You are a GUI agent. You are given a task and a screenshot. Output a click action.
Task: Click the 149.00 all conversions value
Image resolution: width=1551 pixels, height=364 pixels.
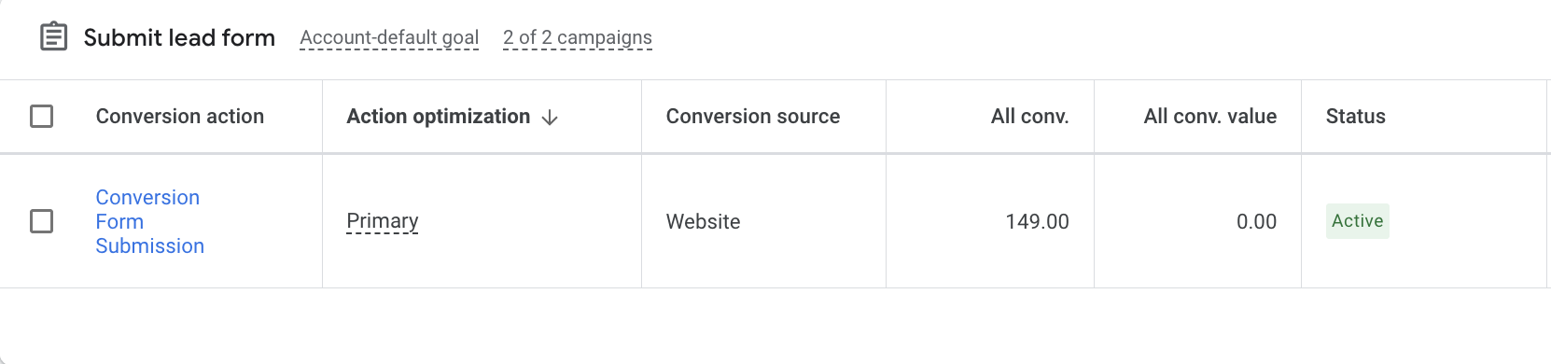click(1037, 221)
